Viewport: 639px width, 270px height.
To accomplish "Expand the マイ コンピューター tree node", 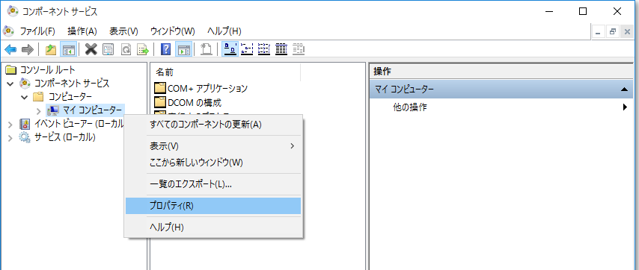I will pyautogui.click(x=39, y=111).
